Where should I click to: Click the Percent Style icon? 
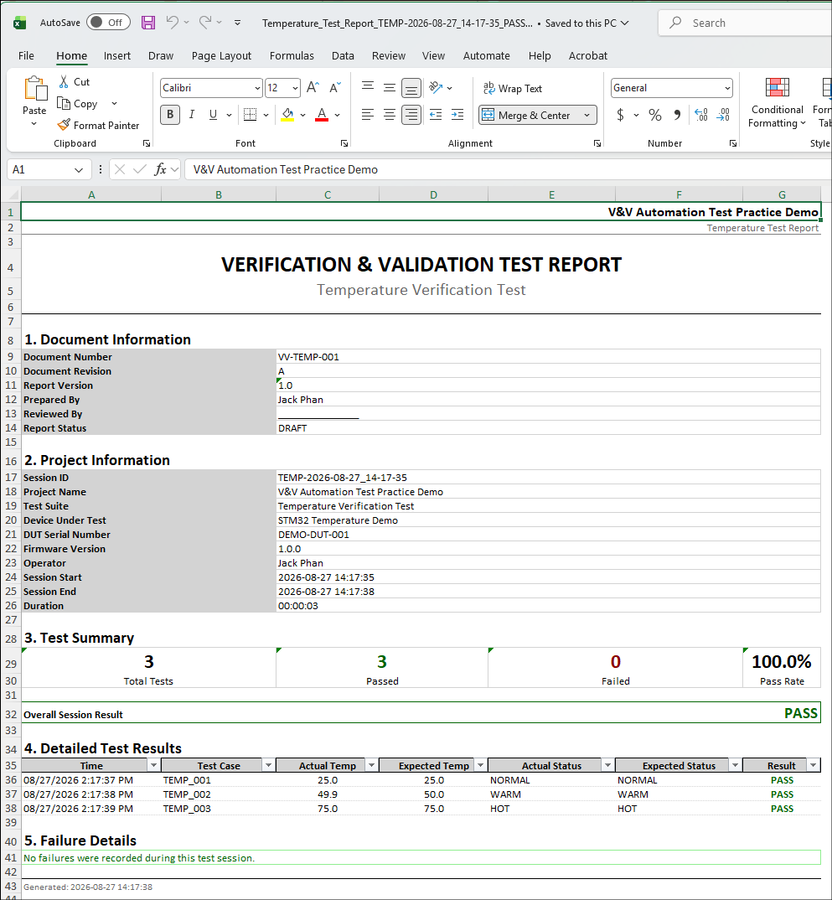[654, 115]
